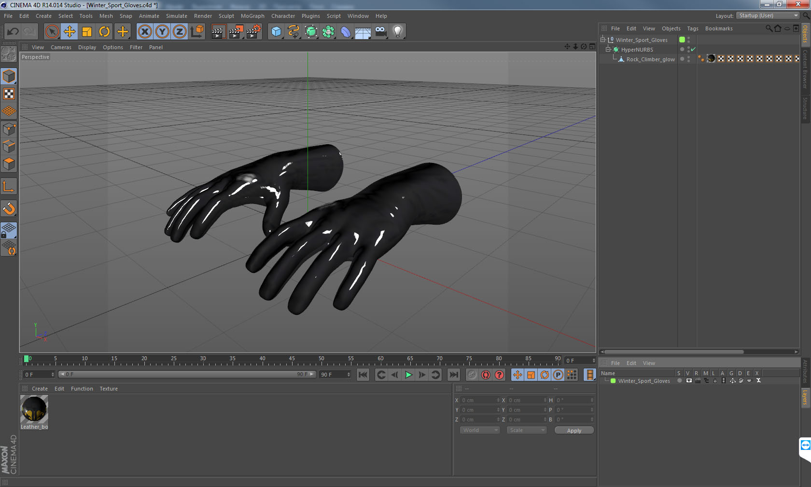Activate the Scale tool
The height and width of the screenshot is (487, 811).
tap(86, 32)
